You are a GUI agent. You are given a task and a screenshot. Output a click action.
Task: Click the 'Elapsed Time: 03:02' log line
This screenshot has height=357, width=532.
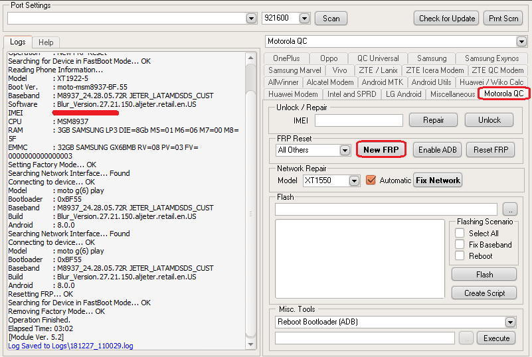point(41,328)
